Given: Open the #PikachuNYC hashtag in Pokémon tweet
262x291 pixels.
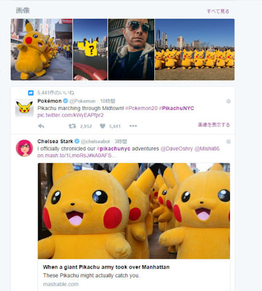Looking at the screenshot, I should [177, 108].
